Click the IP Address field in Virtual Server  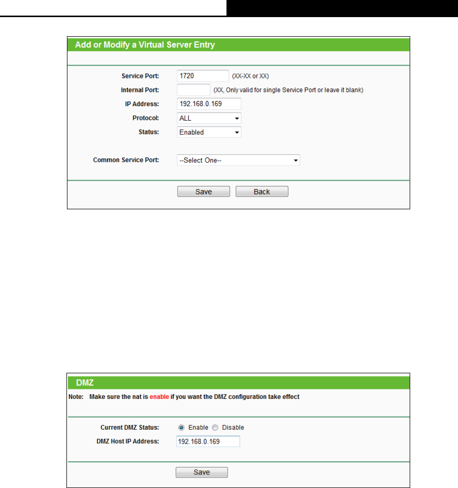pyautogui.click(x=209, y=104)
